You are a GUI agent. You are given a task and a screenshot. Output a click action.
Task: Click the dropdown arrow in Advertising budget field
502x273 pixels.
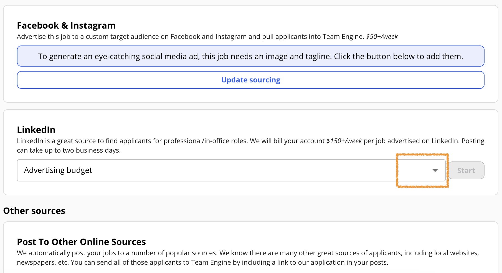[435, 170]
